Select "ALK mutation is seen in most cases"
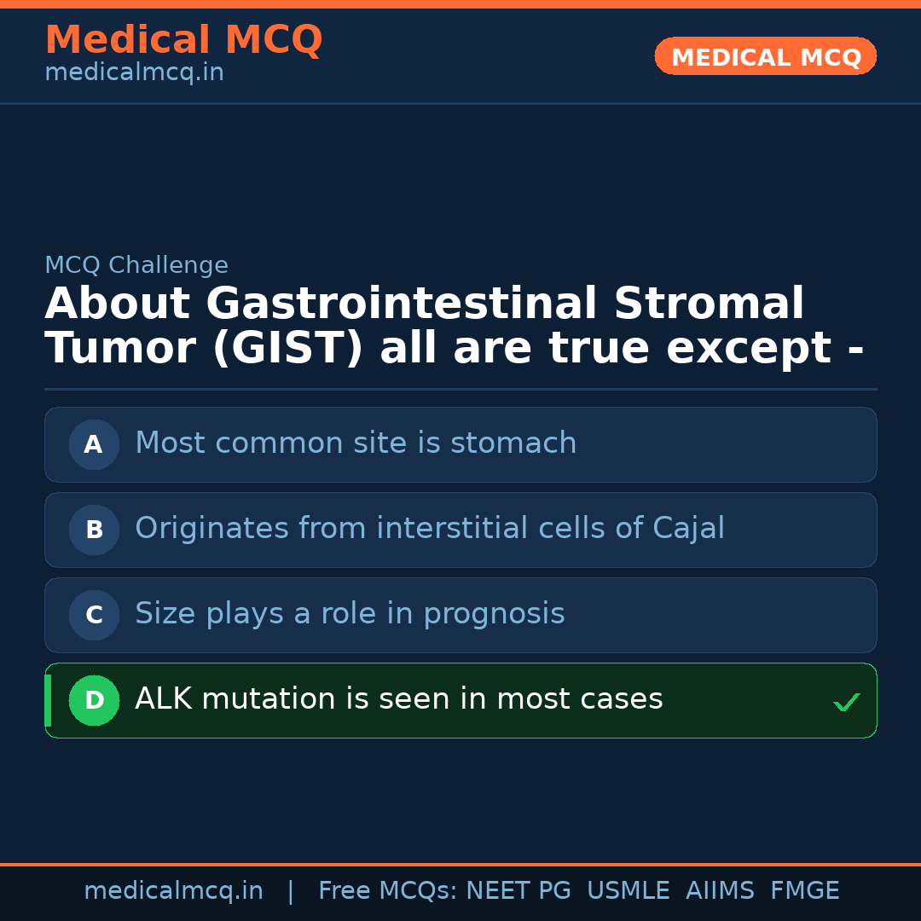 398,699
